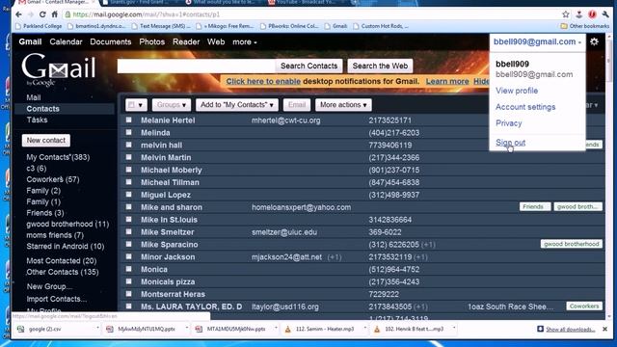Open the Add to "My Contacts" dropdown
This screenshot has width=617, height=347.
click(x=237, y=105)
